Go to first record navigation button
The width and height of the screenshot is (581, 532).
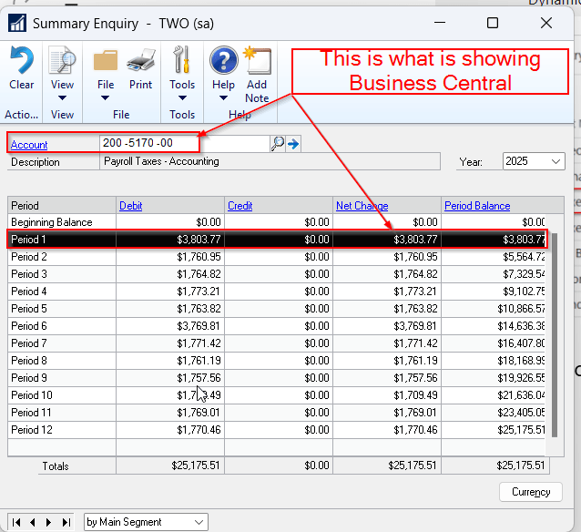pyautogui.click(x=17, y=522)
